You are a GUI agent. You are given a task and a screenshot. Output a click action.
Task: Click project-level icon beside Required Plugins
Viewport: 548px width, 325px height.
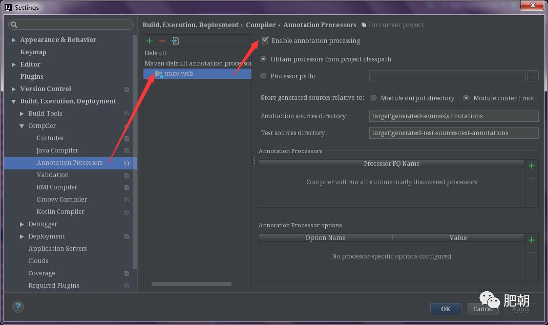point(126,286)
